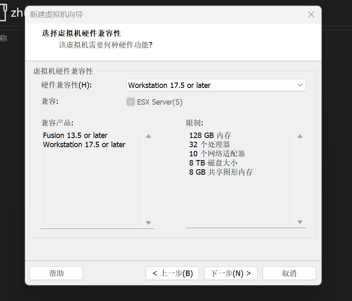Select the '128 GB 内存' limit row
352x301 pixels.
(x=210, y=135)
